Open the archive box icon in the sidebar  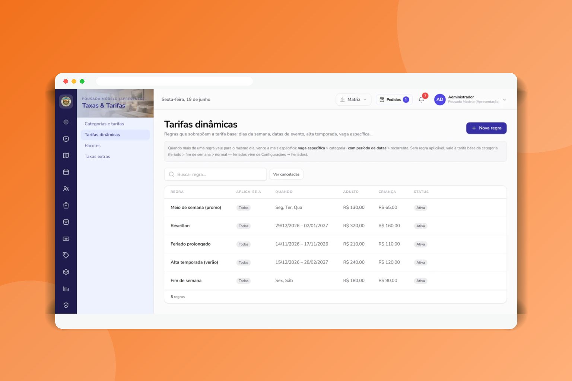click(x=66, y=222)
